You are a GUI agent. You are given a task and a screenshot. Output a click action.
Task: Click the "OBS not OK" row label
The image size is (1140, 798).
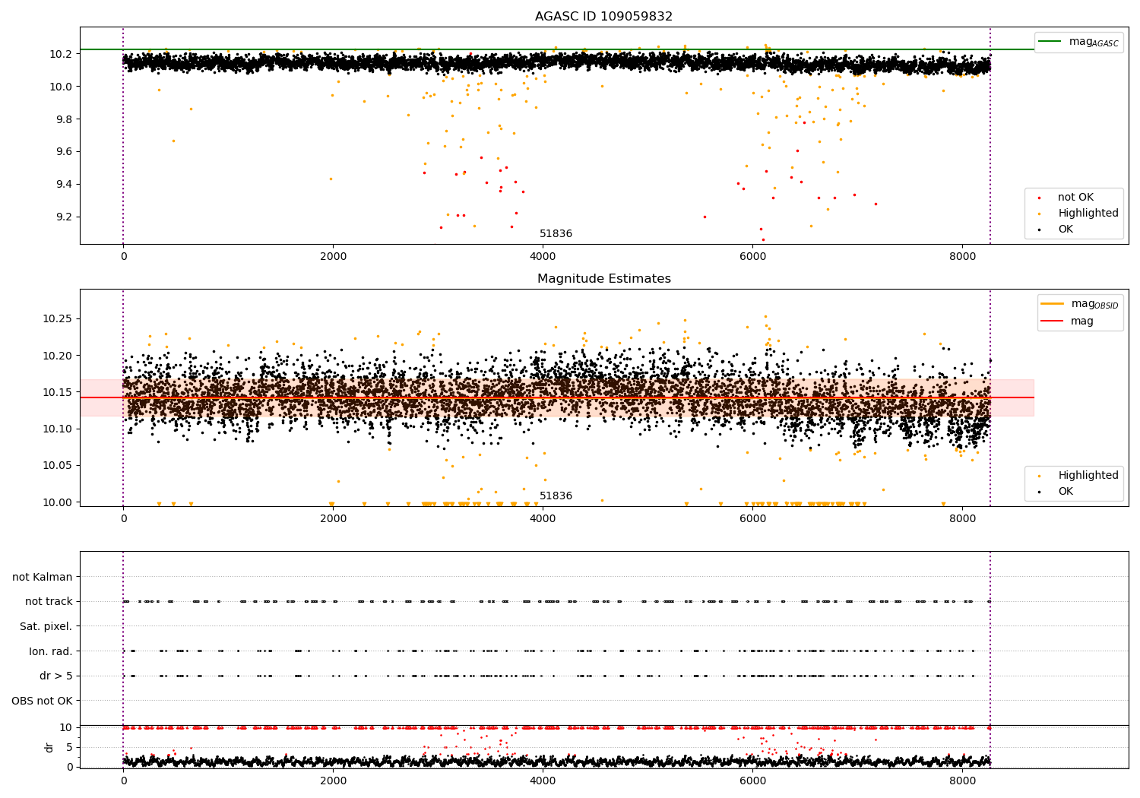click(x=43, y=701)
